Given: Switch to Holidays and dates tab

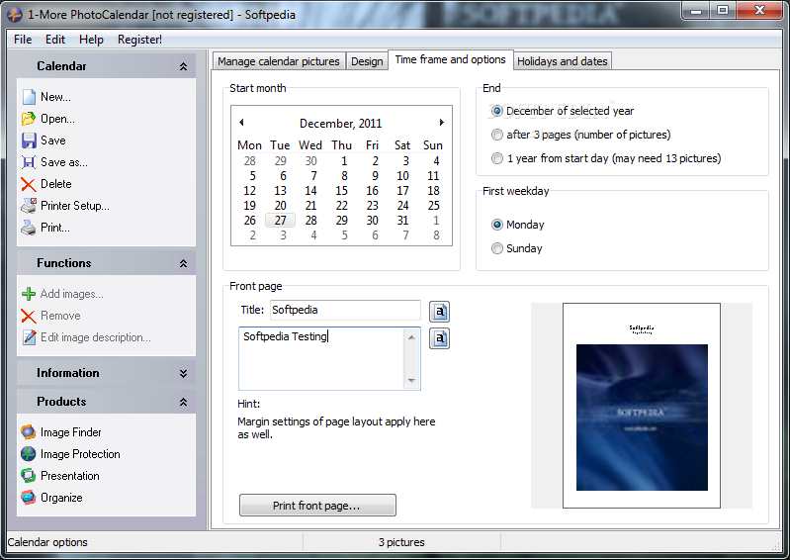Looking at the screenshot, I should [x=563, y=61].
